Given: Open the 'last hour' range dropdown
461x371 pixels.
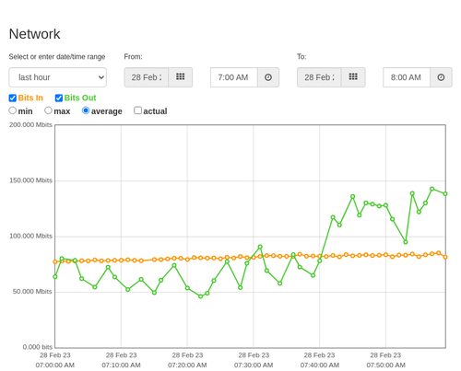Looking at the screenshot, I should (x=58, y=77).
